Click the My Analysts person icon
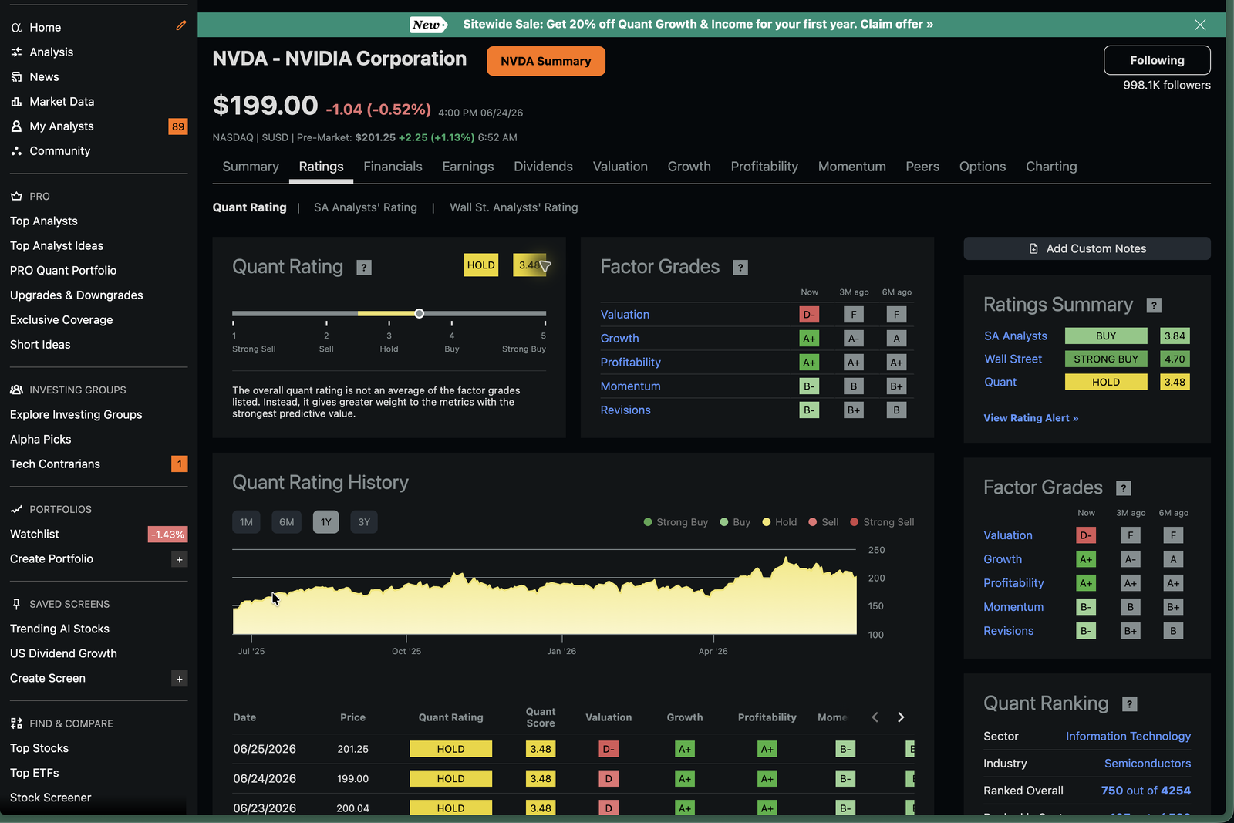 pyautogui.click(x=16, y=126)
